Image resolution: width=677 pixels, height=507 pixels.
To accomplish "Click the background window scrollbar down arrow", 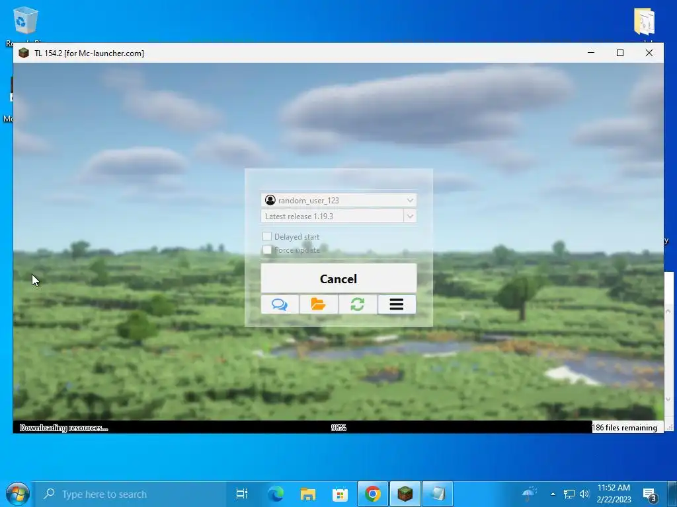I will [x=668, y=399].
